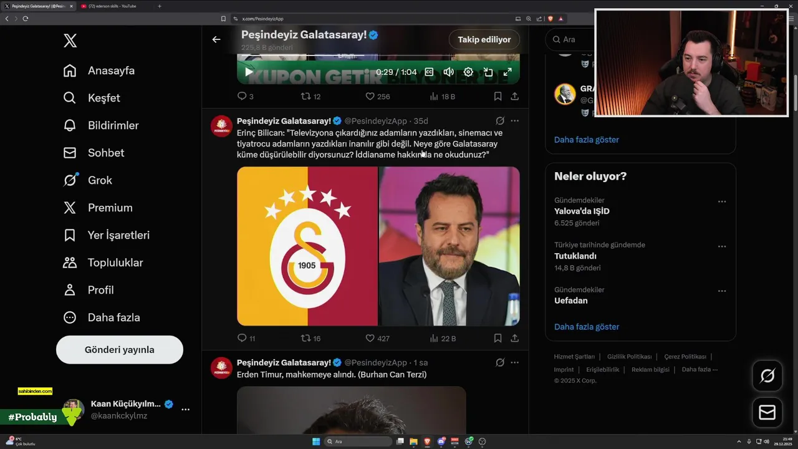Reload the page with the browser refresh button
The image size is (798, 449).
pos(25,19)
